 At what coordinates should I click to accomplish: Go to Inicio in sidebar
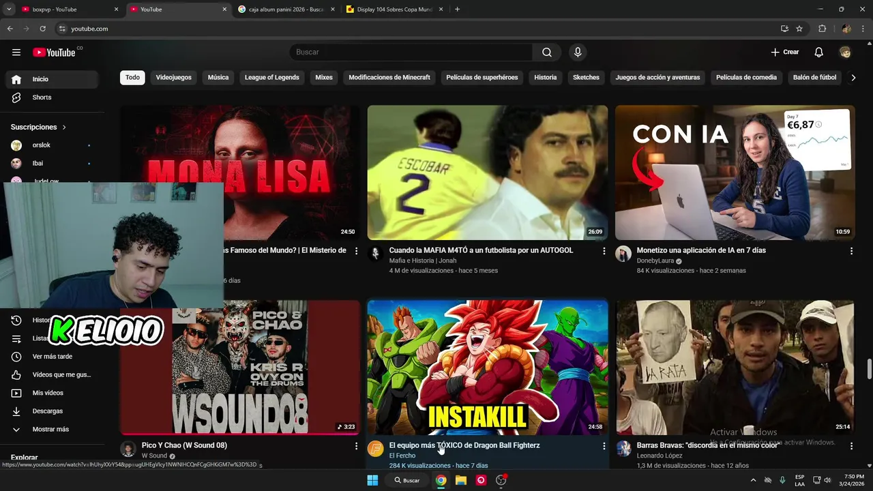coord(52,79)
